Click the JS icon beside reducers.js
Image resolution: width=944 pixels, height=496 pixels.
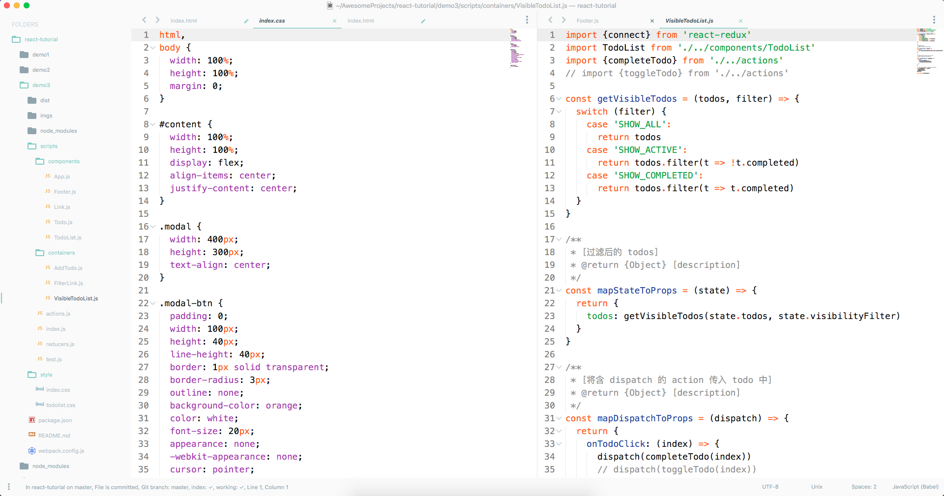coord(40,344)
